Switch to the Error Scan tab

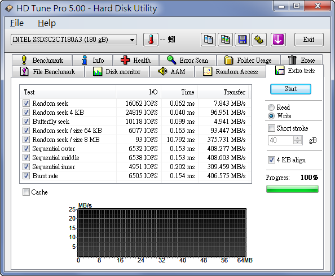pyautogui.click(x=188, y=60)
